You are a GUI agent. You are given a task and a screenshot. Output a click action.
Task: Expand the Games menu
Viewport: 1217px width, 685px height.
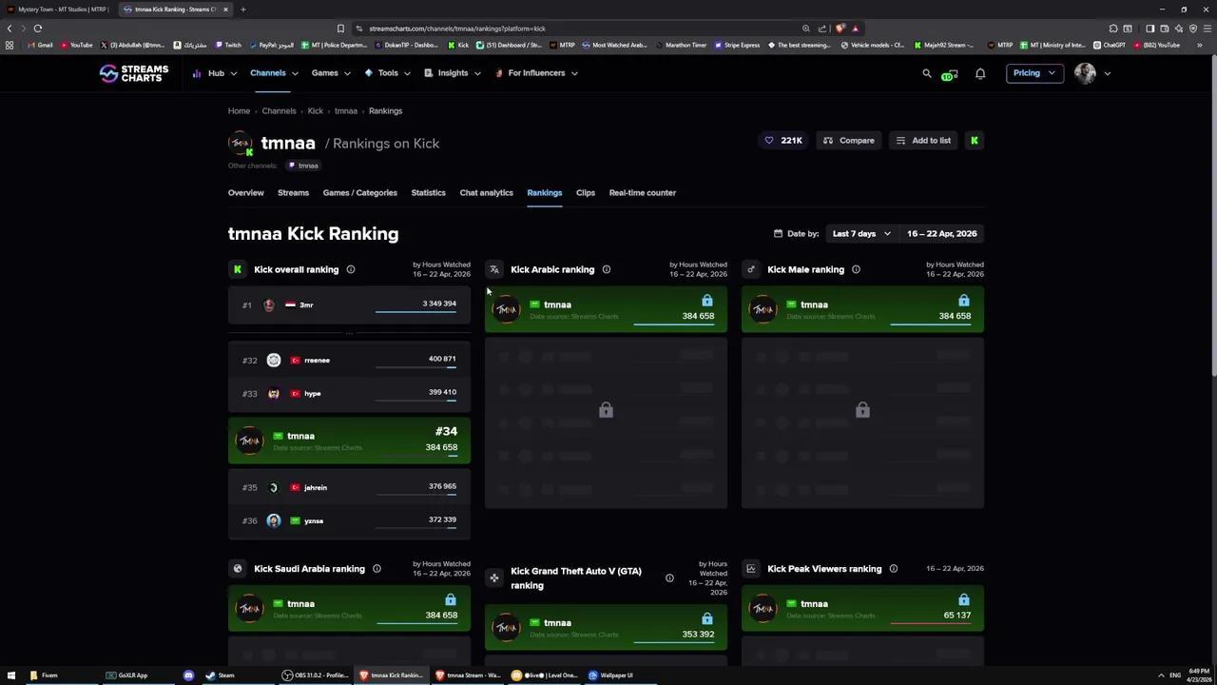[x=330, y=73]
